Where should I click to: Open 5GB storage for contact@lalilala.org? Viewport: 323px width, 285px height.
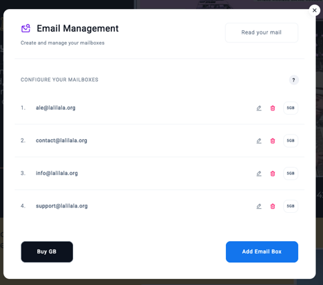[291, 141]
